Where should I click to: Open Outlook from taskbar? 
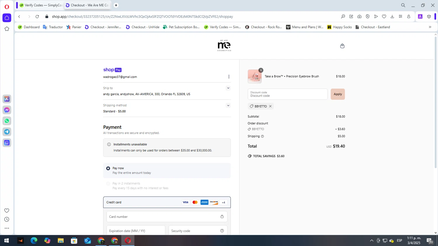click(88, 241)
